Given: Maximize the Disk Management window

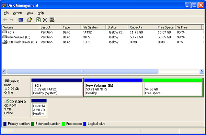Looking at the screenshot, I should pyautogui.click(x=194, y=5).
